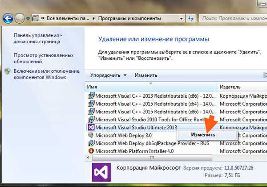Image resolution: width=267 pixels, height=187 pixels.
Task: Click the horizontal scrollbar thumb of the list
Action: [152, 158]
